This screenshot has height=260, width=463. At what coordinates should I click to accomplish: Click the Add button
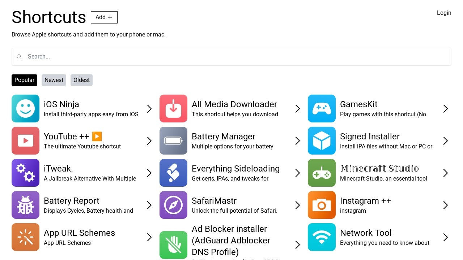point(104,17)
